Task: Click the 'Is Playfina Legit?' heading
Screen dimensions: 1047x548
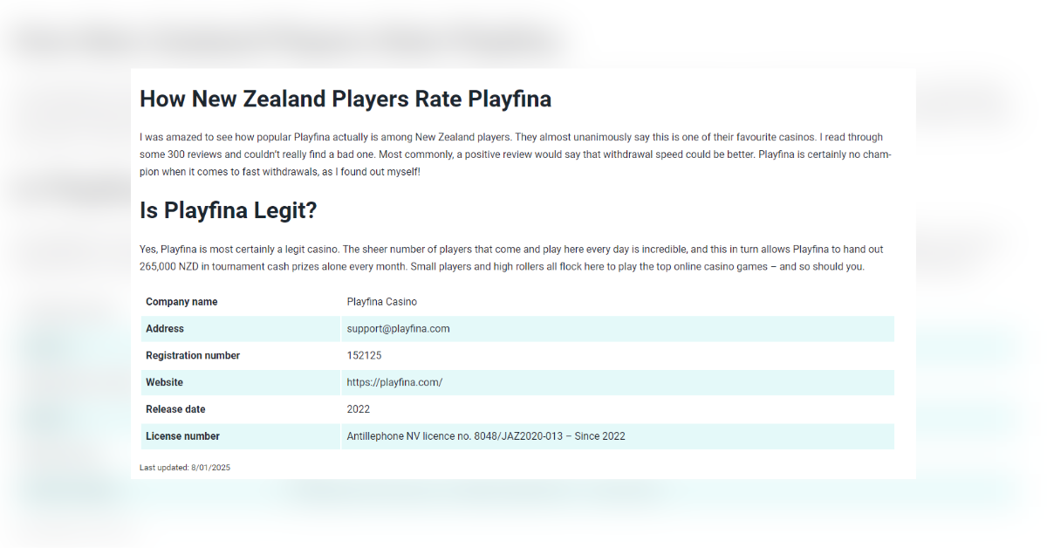Action: point(229,210)
